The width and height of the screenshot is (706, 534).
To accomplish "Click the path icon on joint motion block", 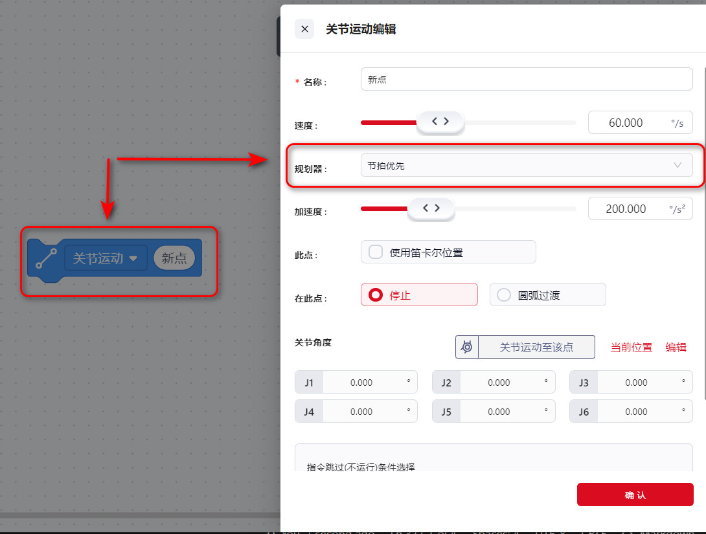I will 46,258.
